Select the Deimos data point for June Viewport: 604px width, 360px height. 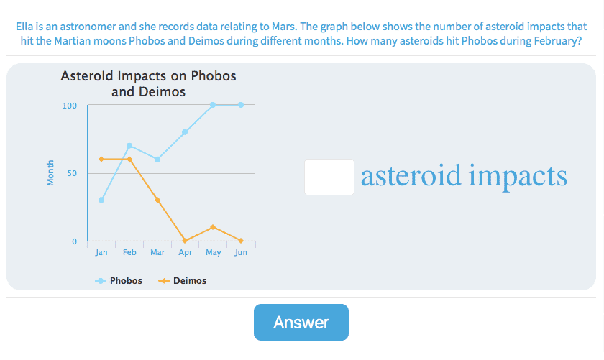[241, 241]
